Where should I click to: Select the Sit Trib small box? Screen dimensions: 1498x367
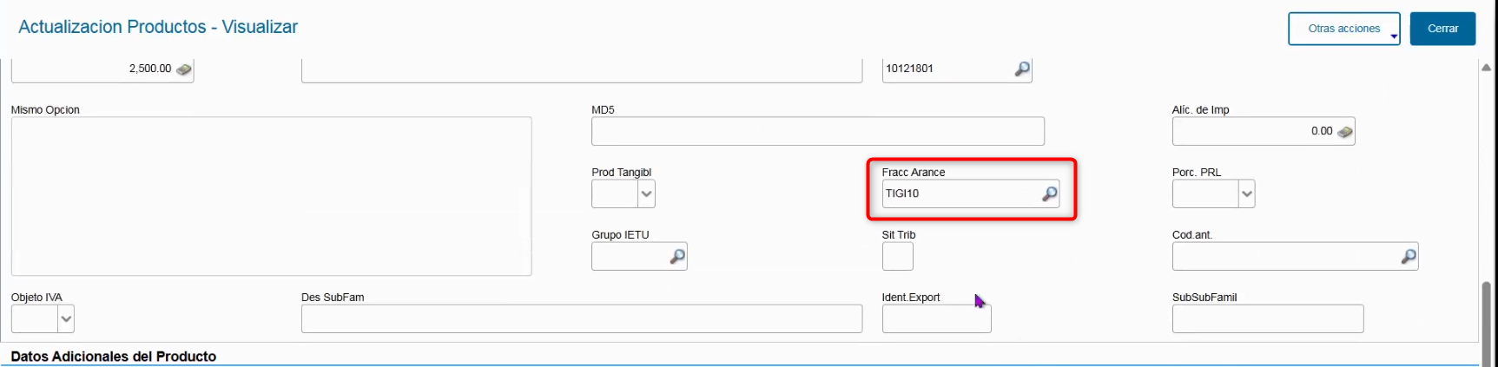(x=898, y=256)
